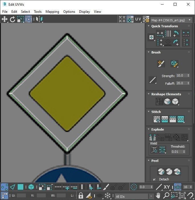Click Straighten Selection icon in Reshape Elements
Image resolution: width=195 pixels, height=200 pixels.
[x=159, y=102]
